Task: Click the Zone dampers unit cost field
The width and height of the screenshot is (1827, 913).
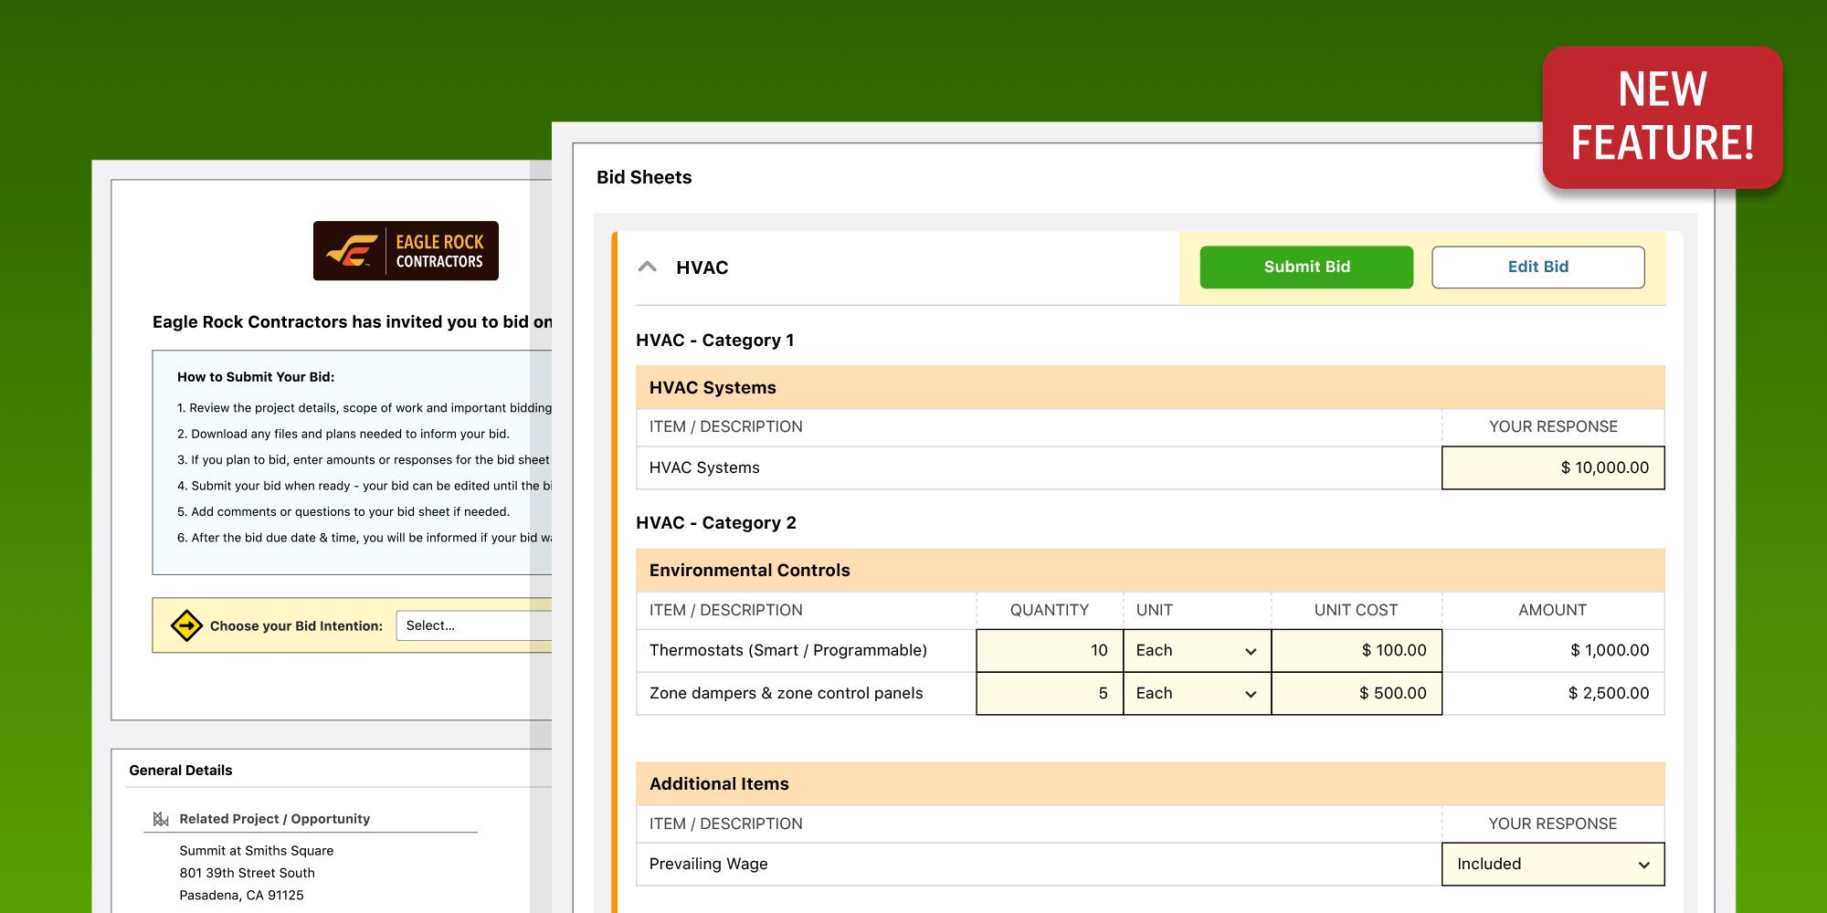Action: pyautogui.click(x=1356, y=694)
